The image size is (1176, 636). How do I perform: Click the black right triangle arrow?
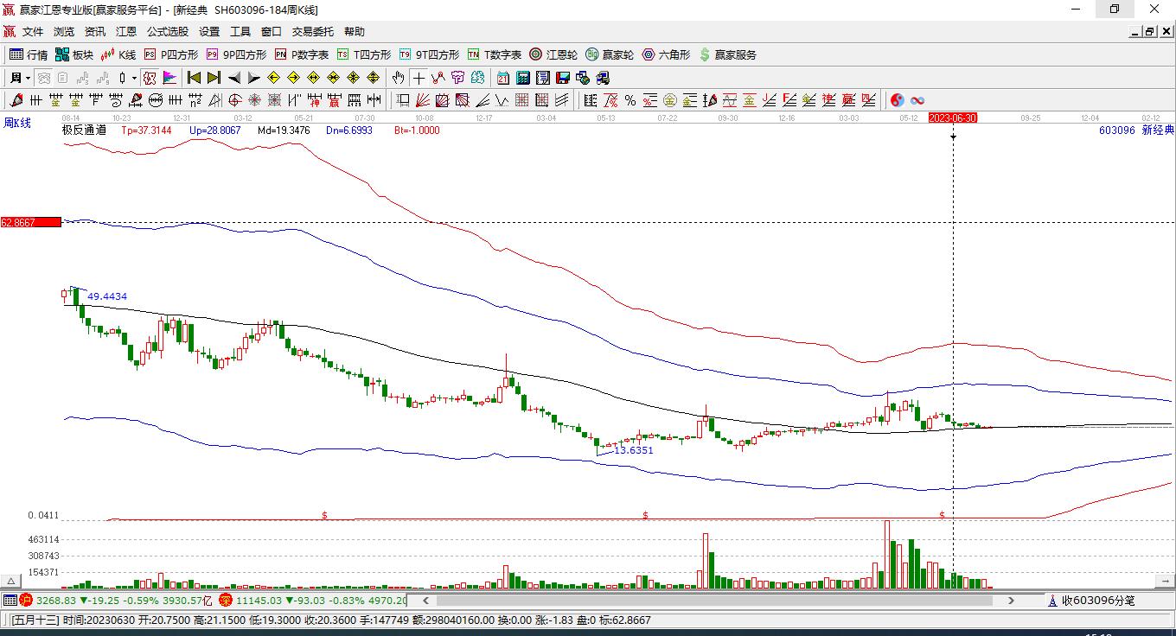click(254, 78)
